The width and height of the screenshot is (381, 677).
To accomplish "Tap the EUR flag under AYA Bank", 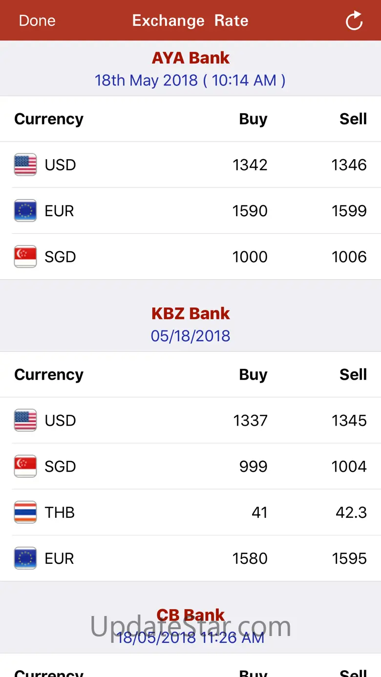I will click(25, 211).
